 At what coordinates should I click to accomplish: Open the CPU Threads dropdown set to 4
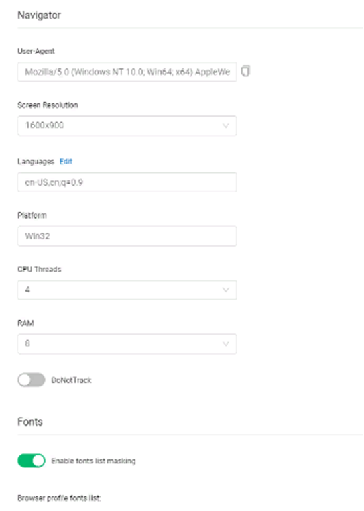[x=127, y=290]
